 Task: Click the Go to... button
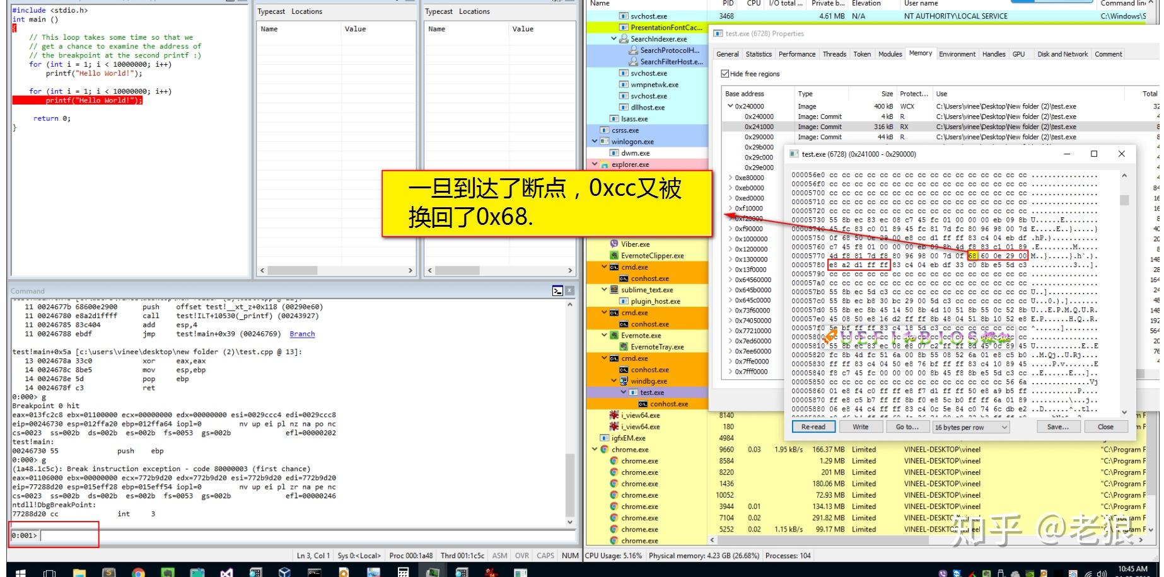click(907, 427)
